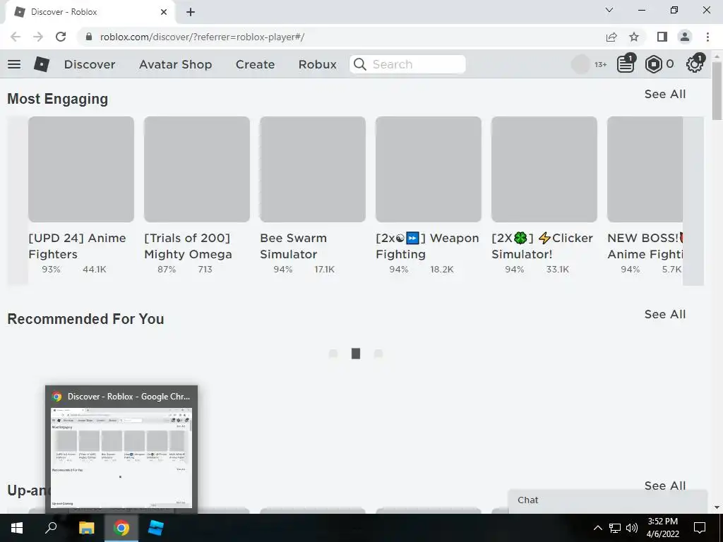Open the Robux balance icon
723x542 pixels.
click(x=653, y=64)
